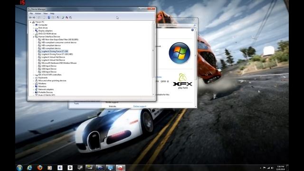This screenshot has width=304, height=171.
Task: Click the System window vertical scrollbar
Action: point(195,68)
